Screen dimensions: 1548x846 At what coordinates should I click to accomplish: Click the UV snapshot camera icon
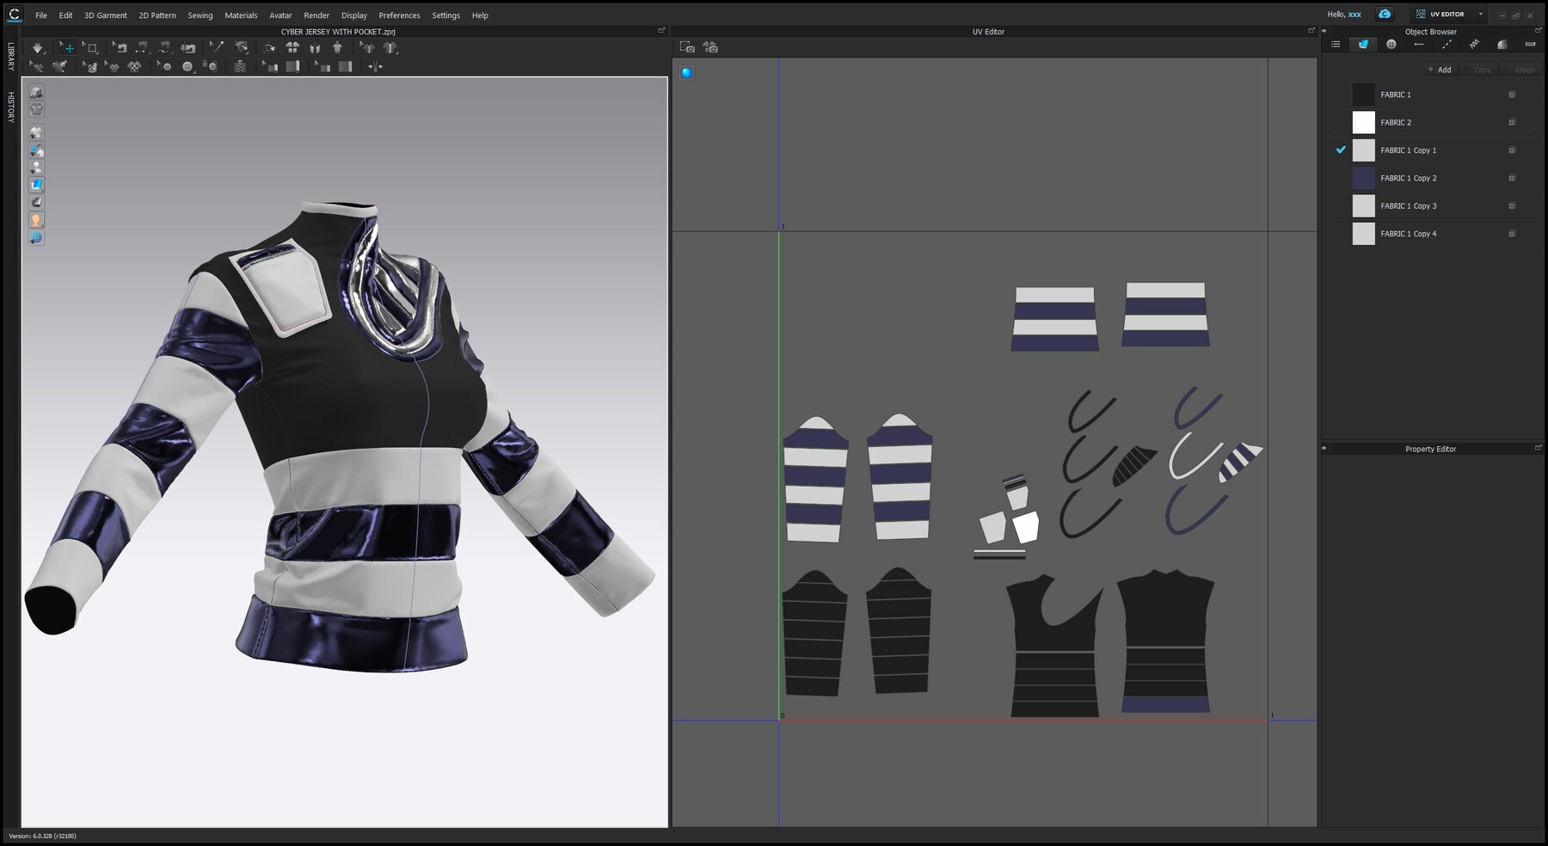687,47
